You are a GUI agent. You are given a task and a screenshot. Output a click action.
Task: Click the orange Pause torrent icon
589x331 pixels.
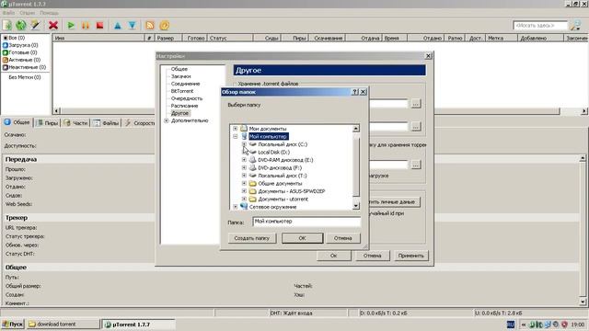pos(86,25)
